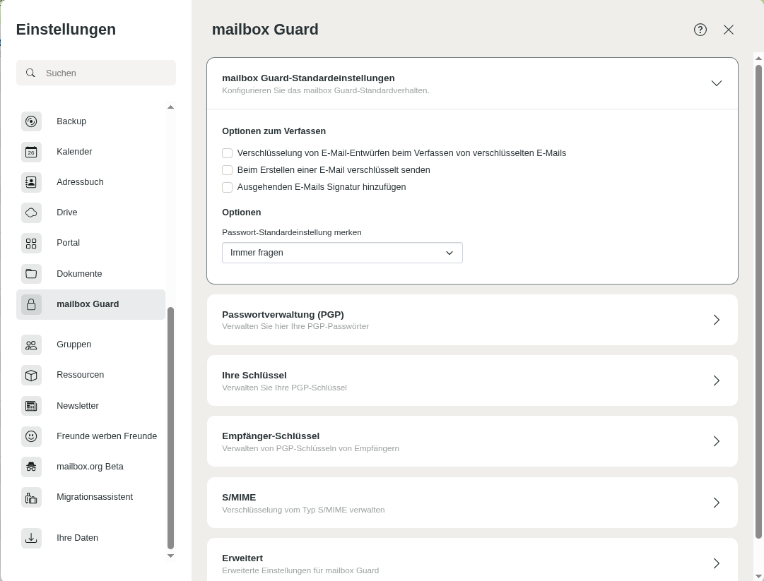The width and height of the screenshot is (764, 581).
Task: Open 'Freunde werben Freunde' entry
Action: point(90,436)
